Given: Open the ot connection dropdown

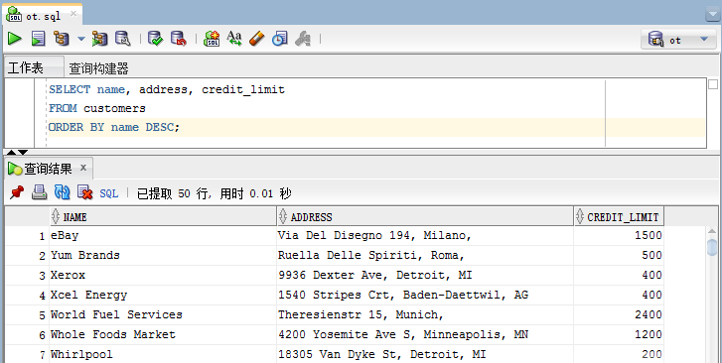Looking at the screenshot, I should click(x=678, y=40).
